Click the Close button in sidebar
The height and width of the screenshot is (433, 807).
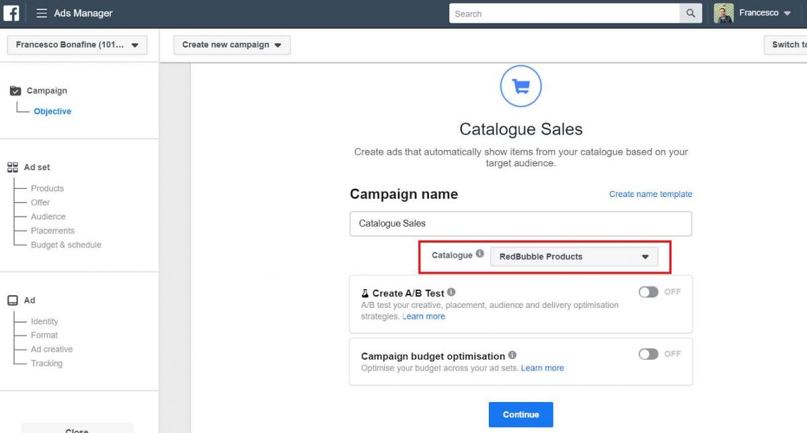pyautogui.click(x=77, y=429)
